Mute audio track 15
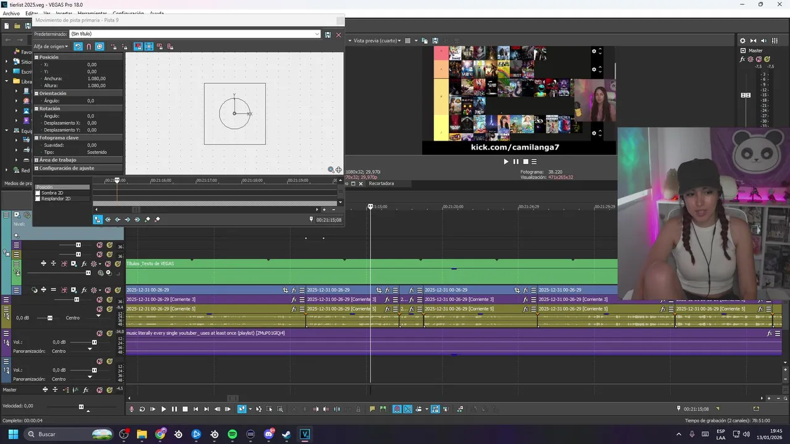 (x=99, y=309)
